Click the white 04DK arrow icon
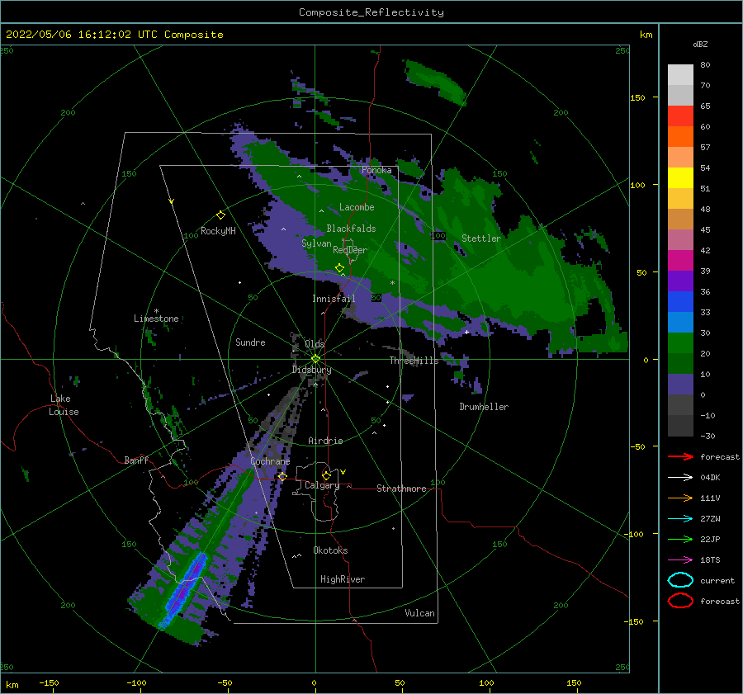The width and height of the screenshot is (743, 694). coord(680,477)
